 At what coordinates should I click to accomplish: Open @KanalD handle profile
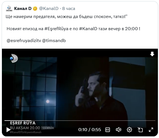(49, 9)
